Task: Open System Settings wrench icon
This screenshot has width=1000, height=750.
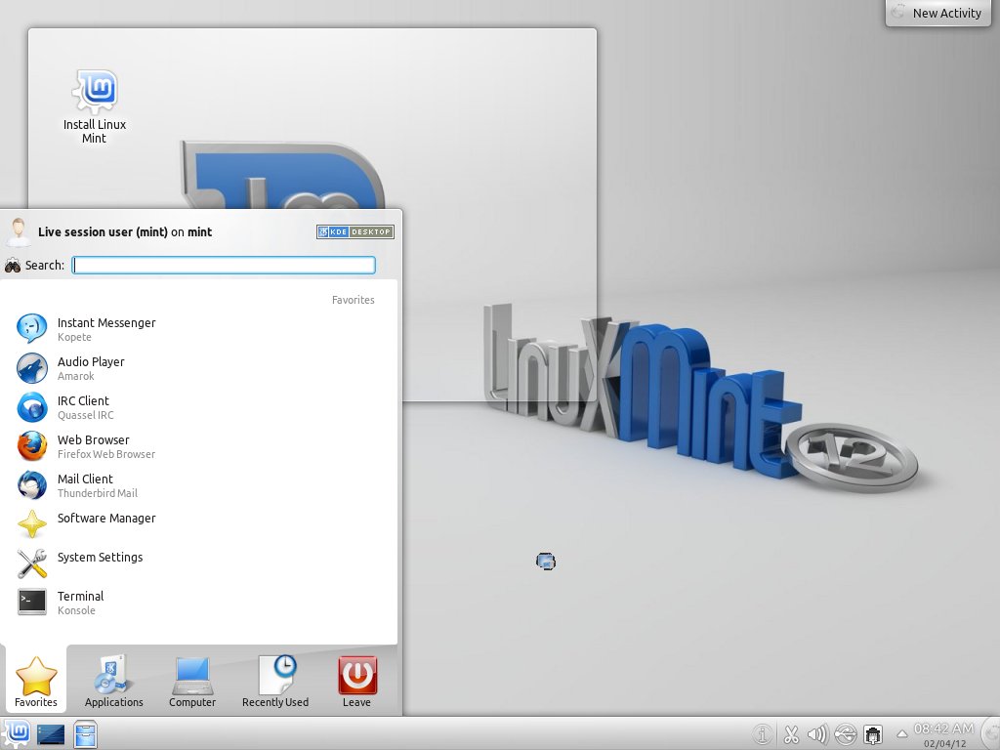Action: [x=32, y=563]
